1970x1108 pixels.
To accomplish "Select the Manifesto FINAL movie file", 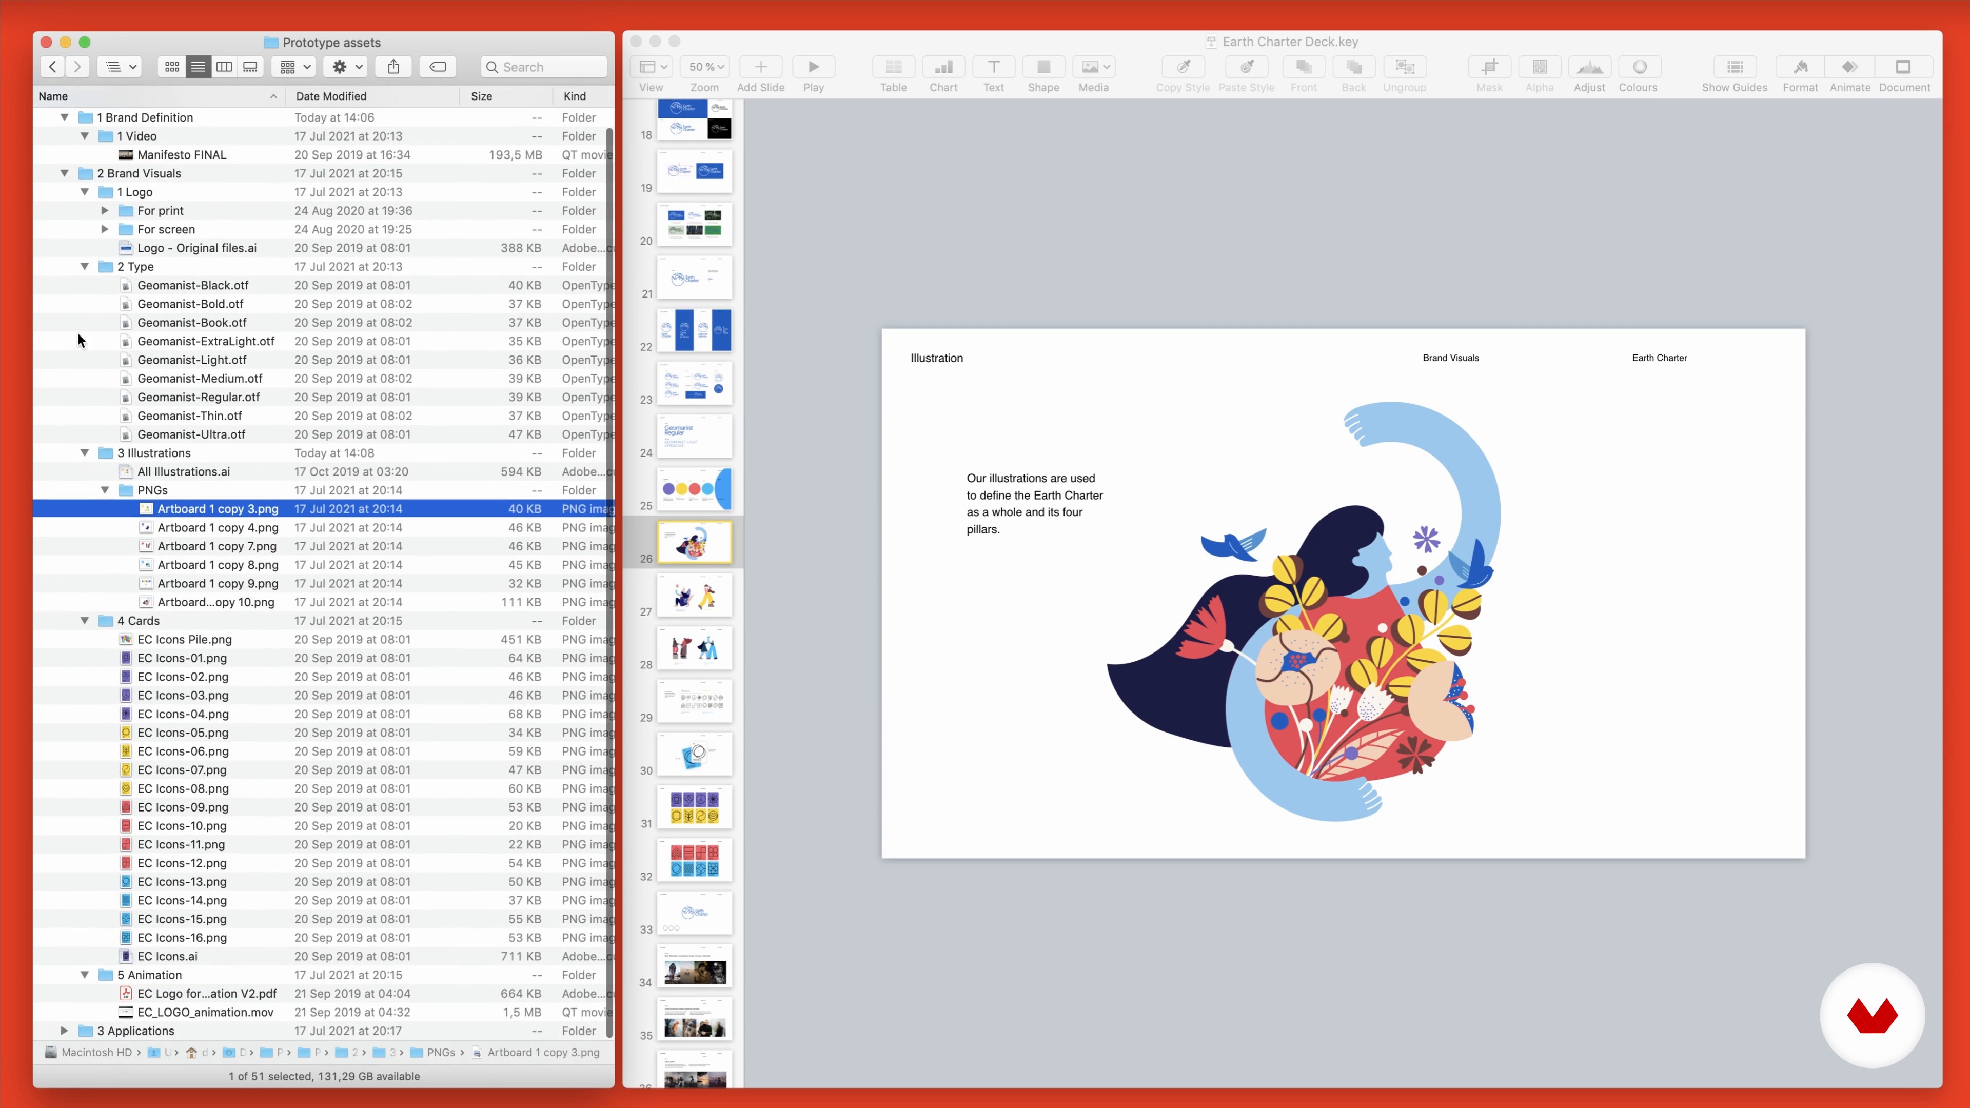I will 324,154.
